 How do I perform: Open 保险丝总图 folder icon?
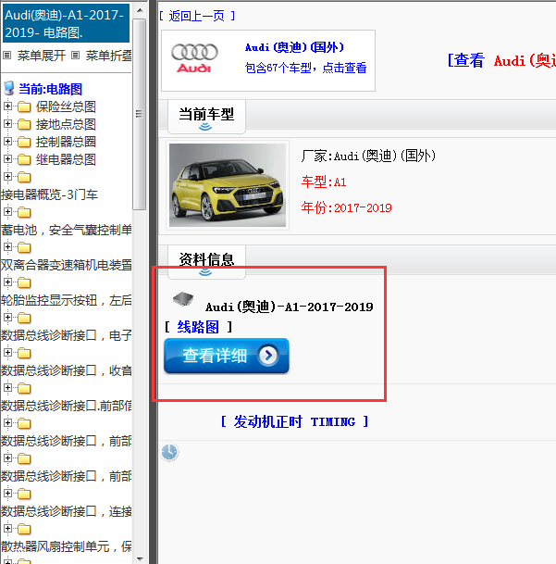click(24, 107)
